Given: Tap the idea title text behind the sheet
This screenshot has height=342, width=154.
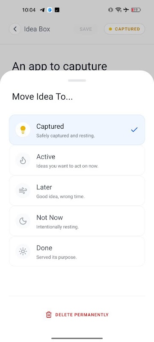Looking at the screenshot, I should (x=59, y=66).
